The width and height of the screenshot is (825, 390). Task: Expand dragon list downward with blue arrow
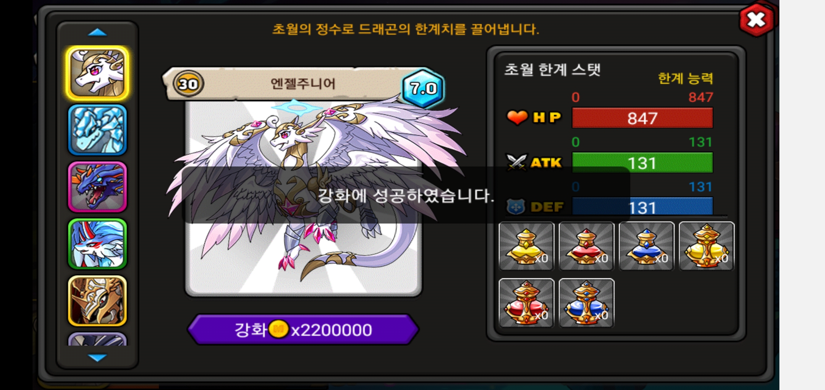point(97,357)
